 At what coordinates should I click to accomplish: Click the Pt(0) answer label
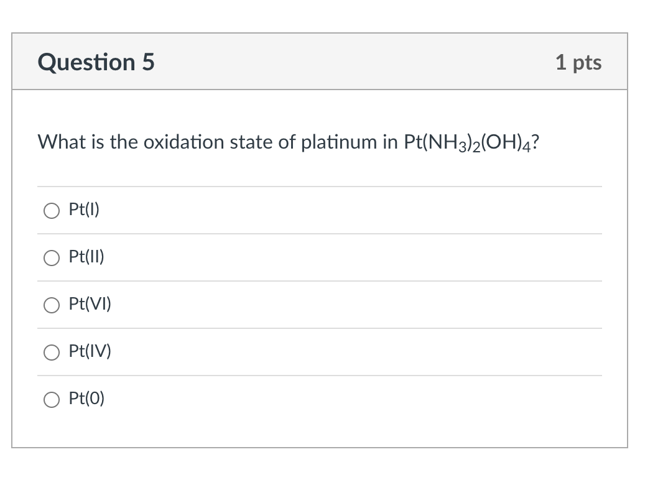[86, 399]
